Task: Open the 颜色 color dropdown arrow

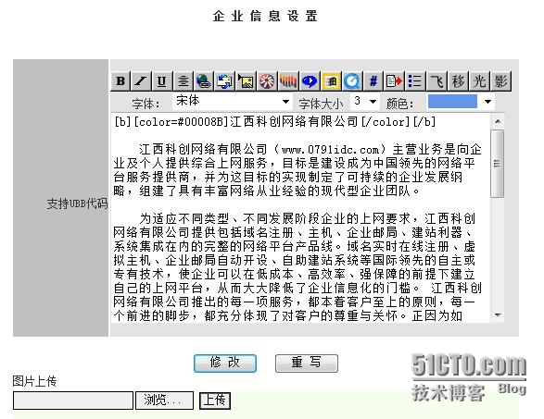Action: tap(487, 102)
